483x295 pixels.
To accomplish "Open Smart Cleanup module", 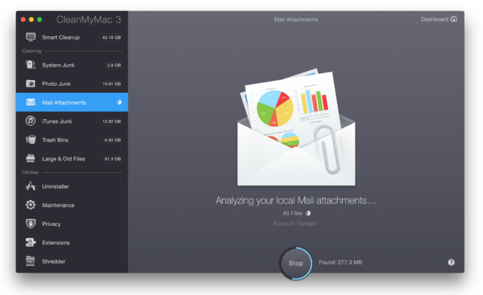I will [72, 37].
